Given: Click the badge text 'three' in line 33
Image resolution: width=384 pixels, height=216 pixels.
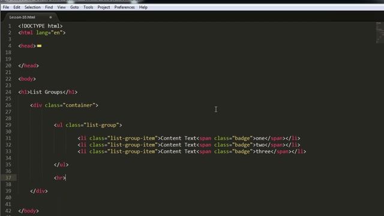Looking at the screenshot, I should coord(263,152).
